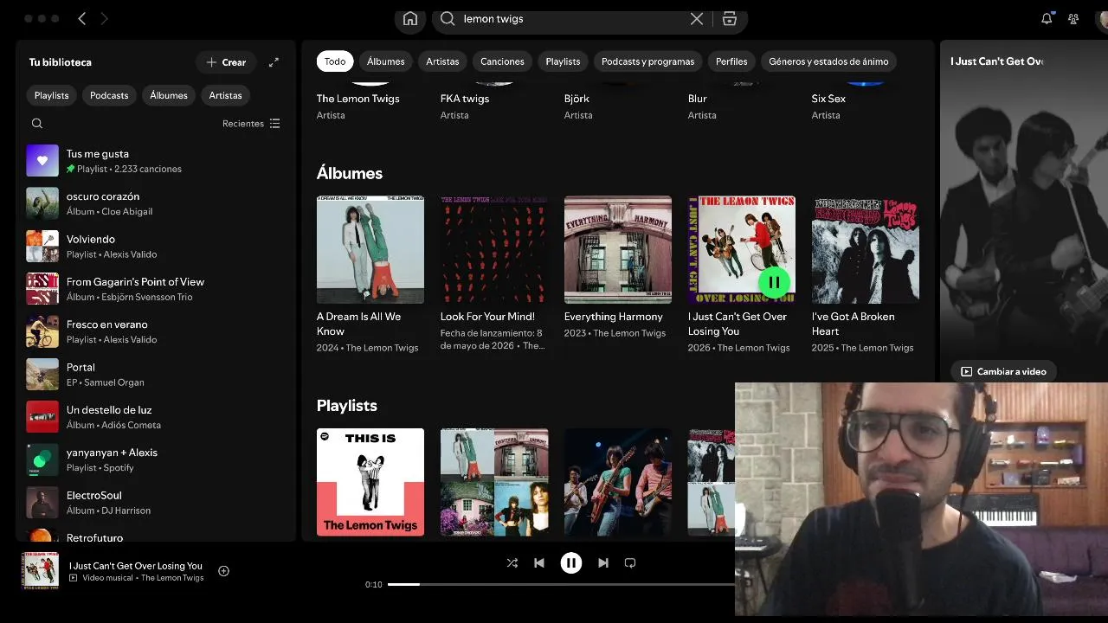Image resolution: width=1108 pixels, height=623 pixels.
Task: Open Björk artist result
Action: tap(576, 99)
